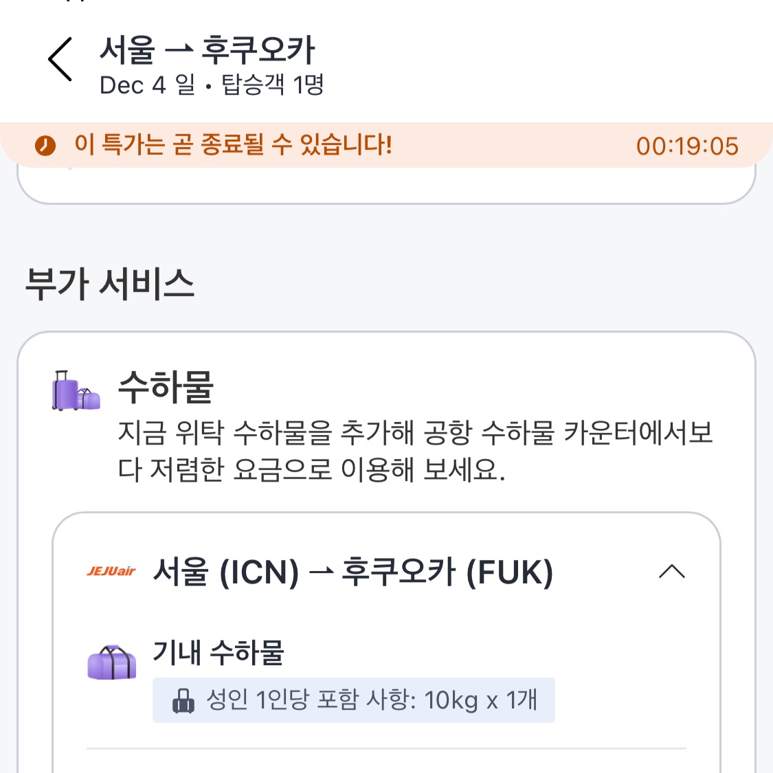Click the 서울 → 후쿠오카 page title

[x=207, y=50]
